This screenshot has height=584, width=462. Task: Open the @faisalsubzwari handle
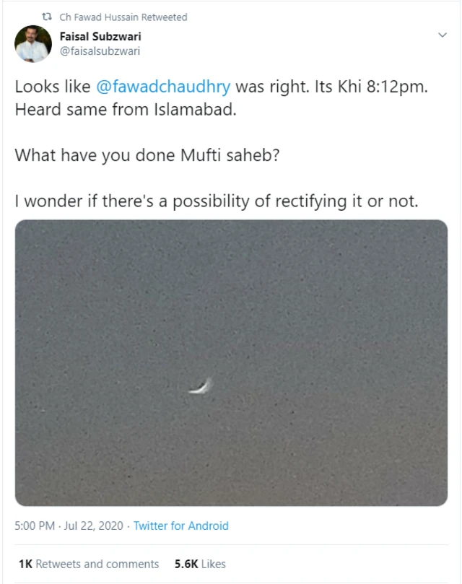(100, 51)
